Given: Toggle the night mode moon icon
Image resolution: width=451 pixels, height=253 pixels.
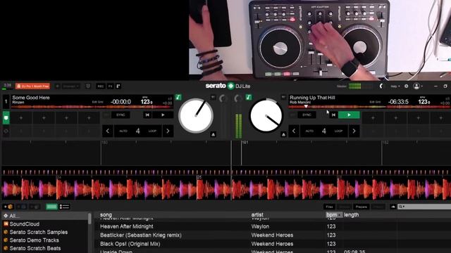Looking at the screenshot, I should coord(381,86).
